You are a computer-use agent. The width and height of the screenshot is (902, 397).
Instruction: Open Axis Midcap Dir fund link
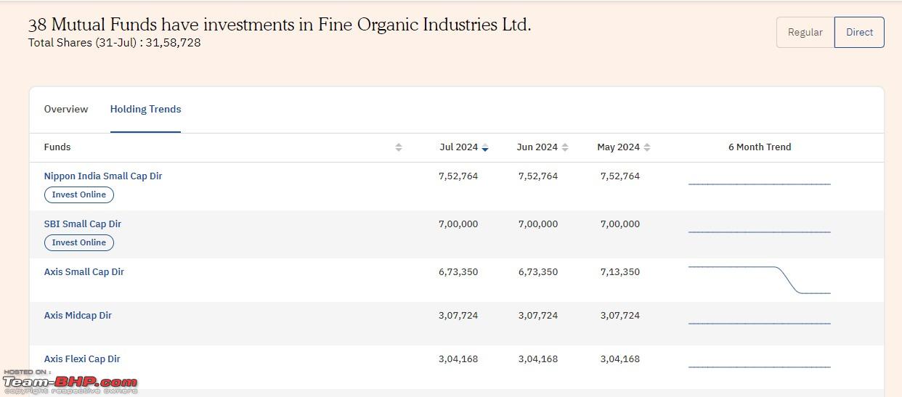pyautogui.click(x=78, y=316)
